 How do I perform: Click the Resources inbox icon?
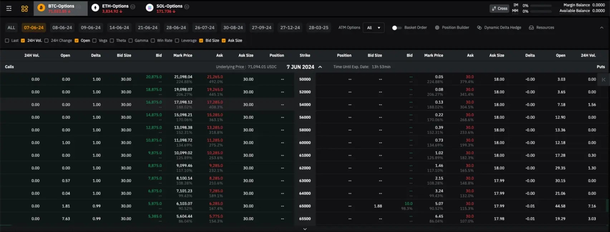pos(531,27)
